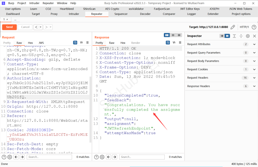
Task: Open Inspector settings gear icon
Action: tap(248, 36)
